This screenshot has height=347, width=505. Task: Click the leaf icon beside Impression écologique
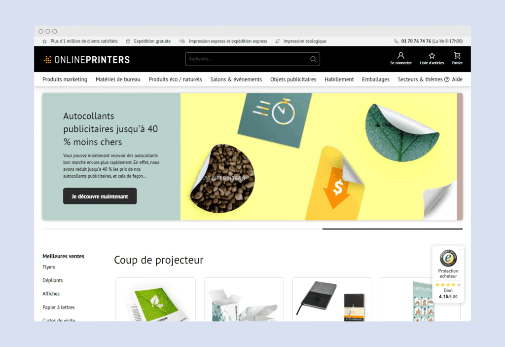click(277, 41)
